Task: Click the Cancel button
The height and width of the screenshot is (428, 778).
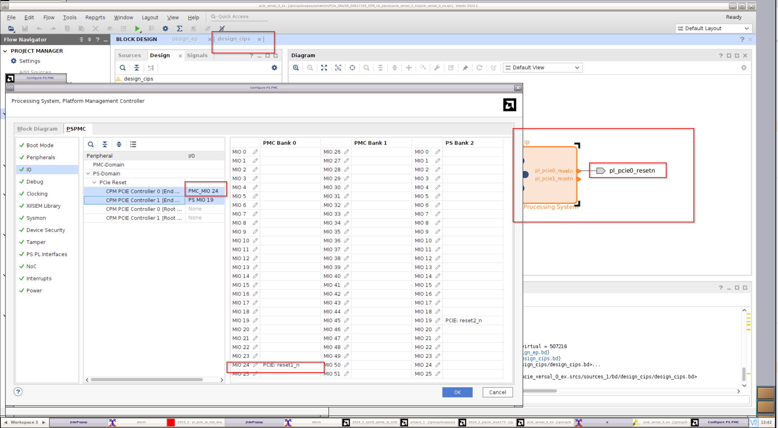Action: [x=497, y=392]
